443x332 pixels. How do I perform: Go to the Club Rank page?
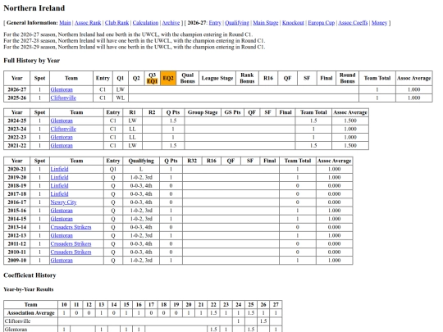click(116, 23)
